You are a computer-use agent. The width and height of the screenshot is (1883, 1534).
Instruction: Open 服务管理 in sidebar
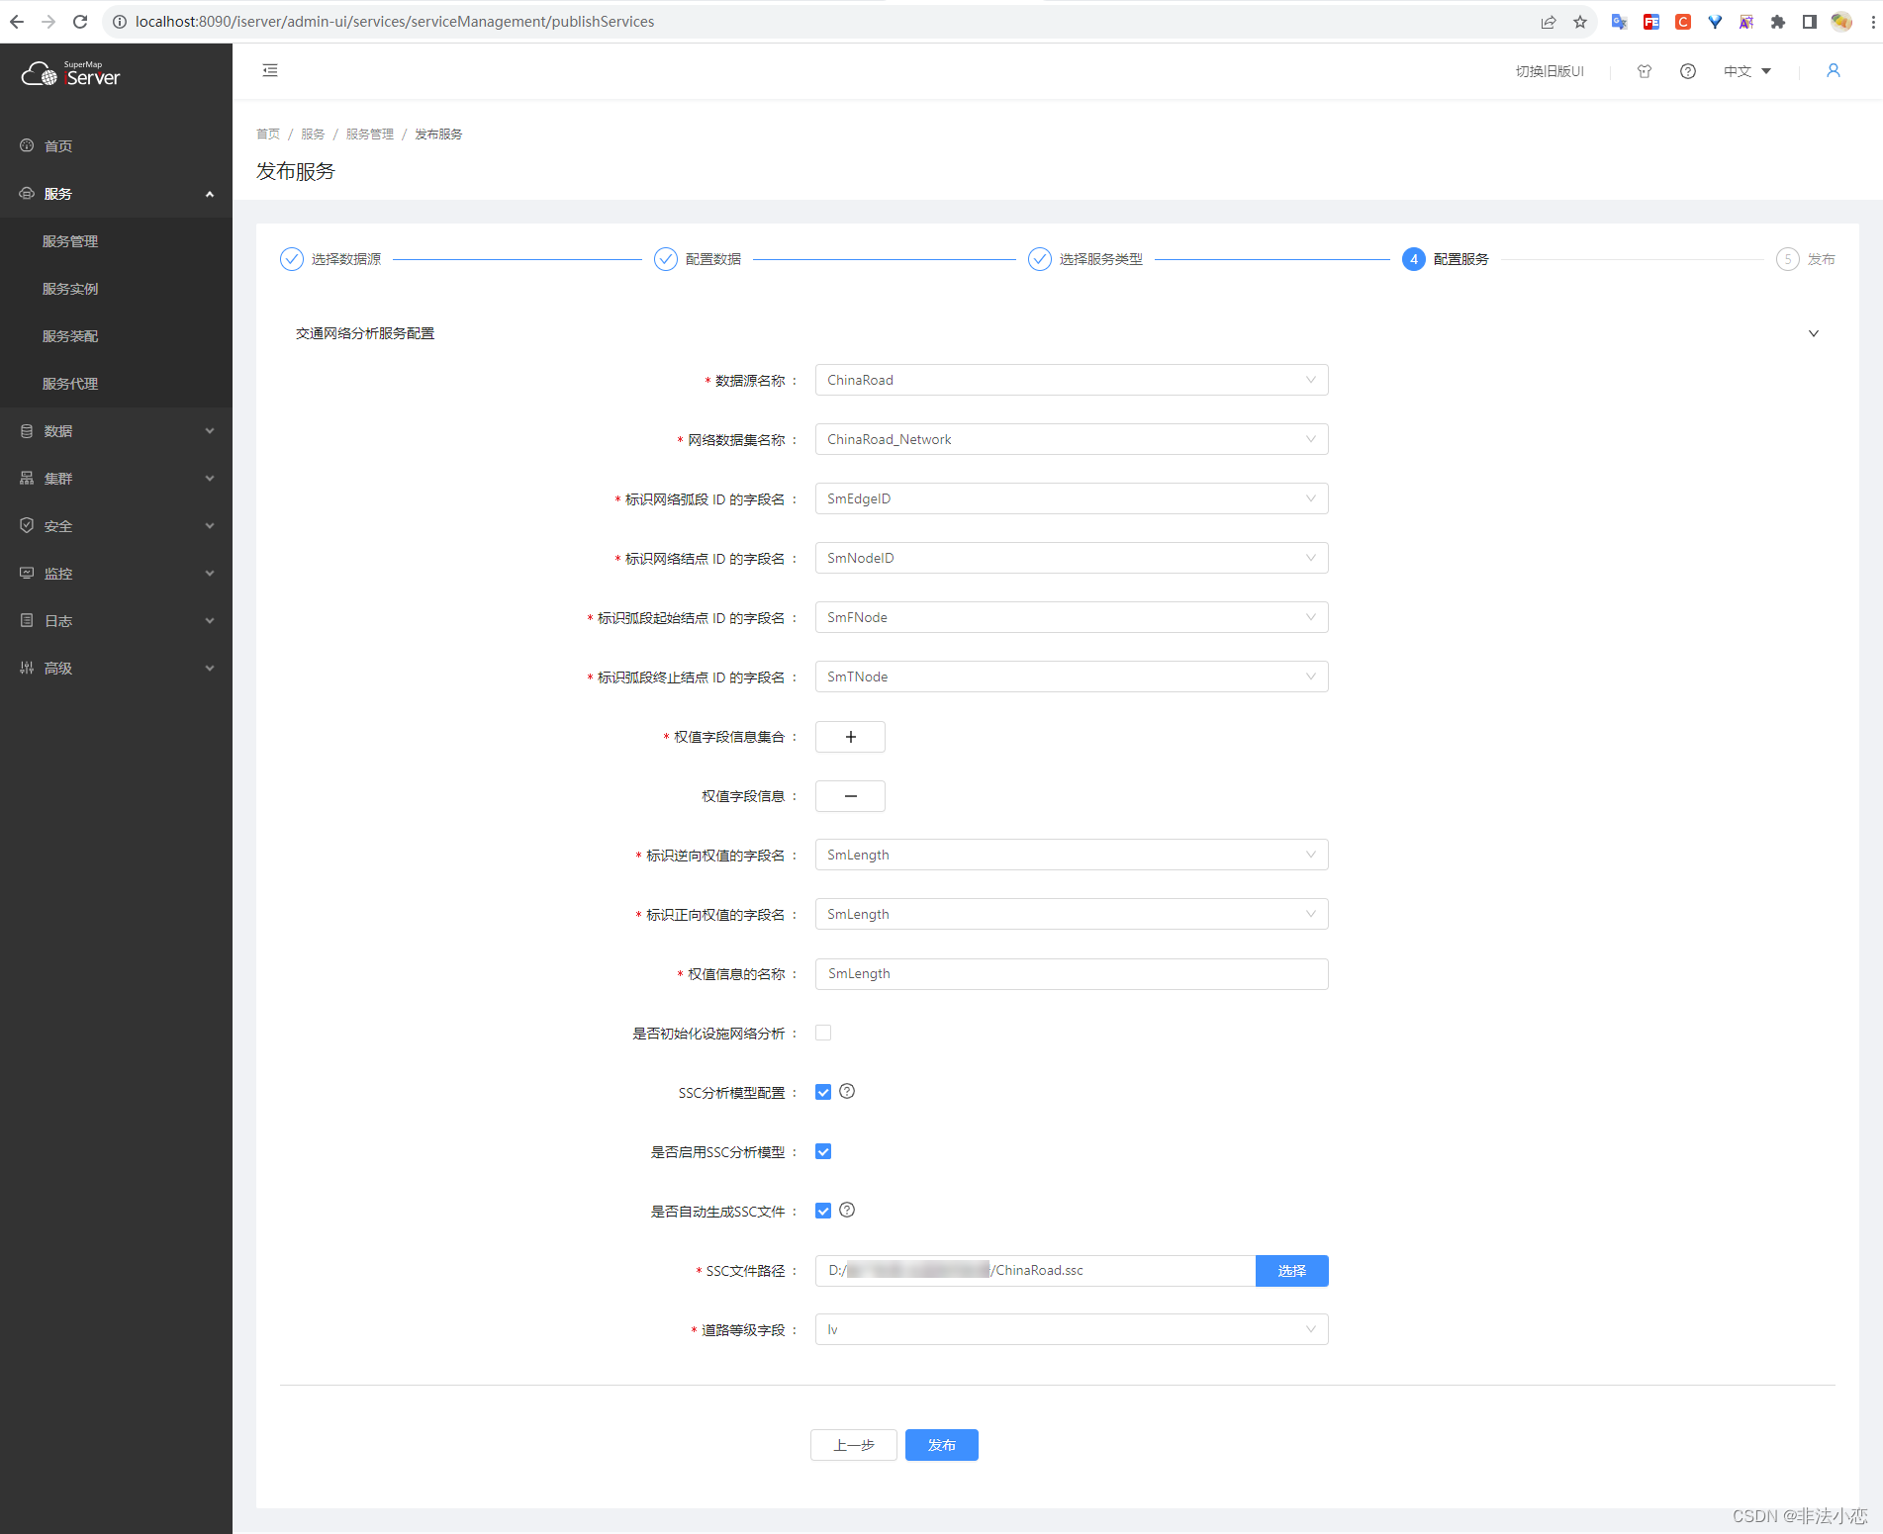point(116,241)
